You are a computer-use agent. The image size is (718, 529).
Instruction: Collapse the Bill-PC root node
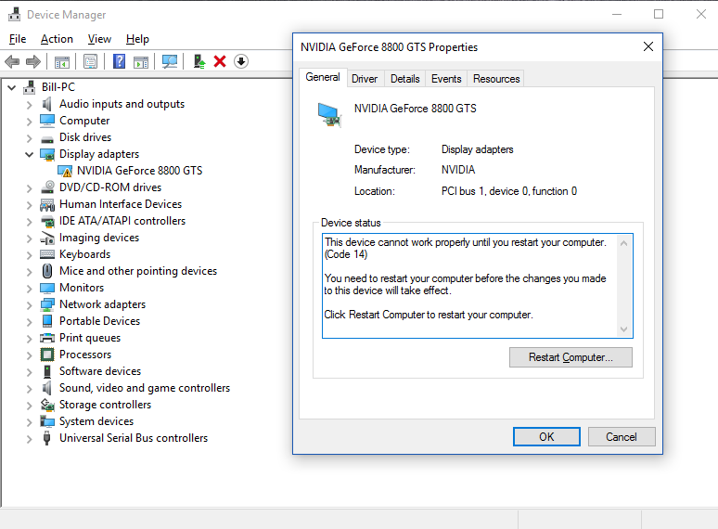[12, 87]
